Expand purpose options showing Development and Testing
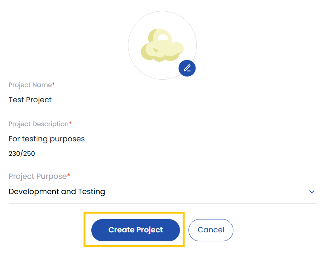This screenshot has width=322, height=255. tap(311, 192)
